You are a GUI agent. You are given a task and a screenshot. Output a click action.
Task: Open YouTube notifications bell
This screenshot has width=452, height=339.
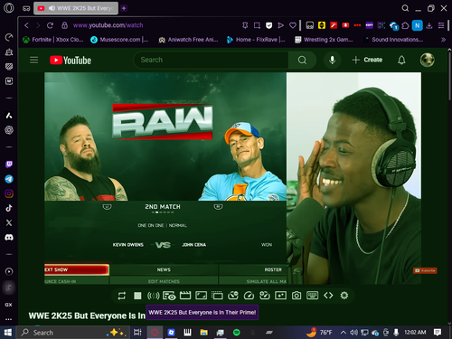401,60
